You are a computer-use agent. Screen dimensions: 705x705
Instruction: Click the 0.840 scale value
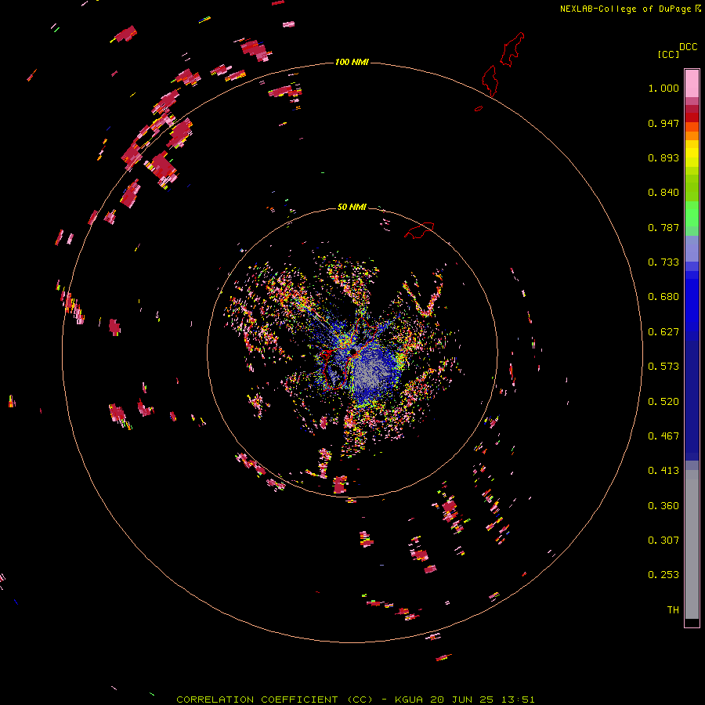point(663,193)
